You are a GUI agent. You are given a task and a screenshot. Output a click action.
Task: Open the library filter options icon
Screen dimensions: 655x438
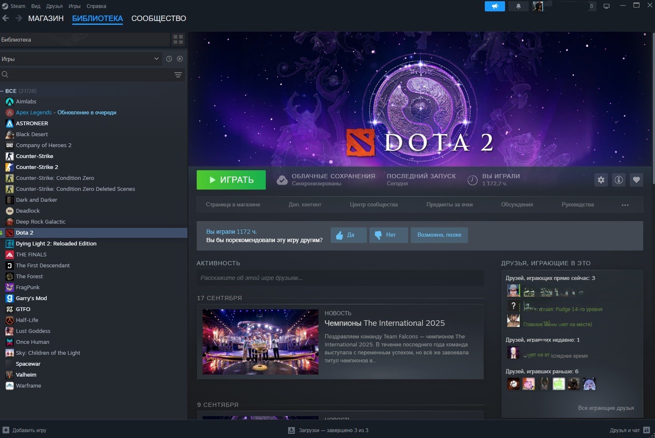point(178,75)
